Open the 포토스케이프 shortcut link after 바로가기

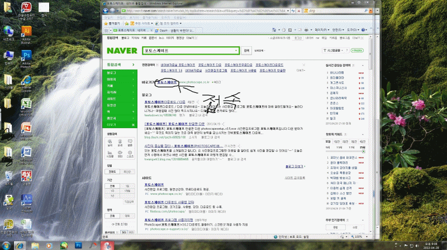point(167,82)
